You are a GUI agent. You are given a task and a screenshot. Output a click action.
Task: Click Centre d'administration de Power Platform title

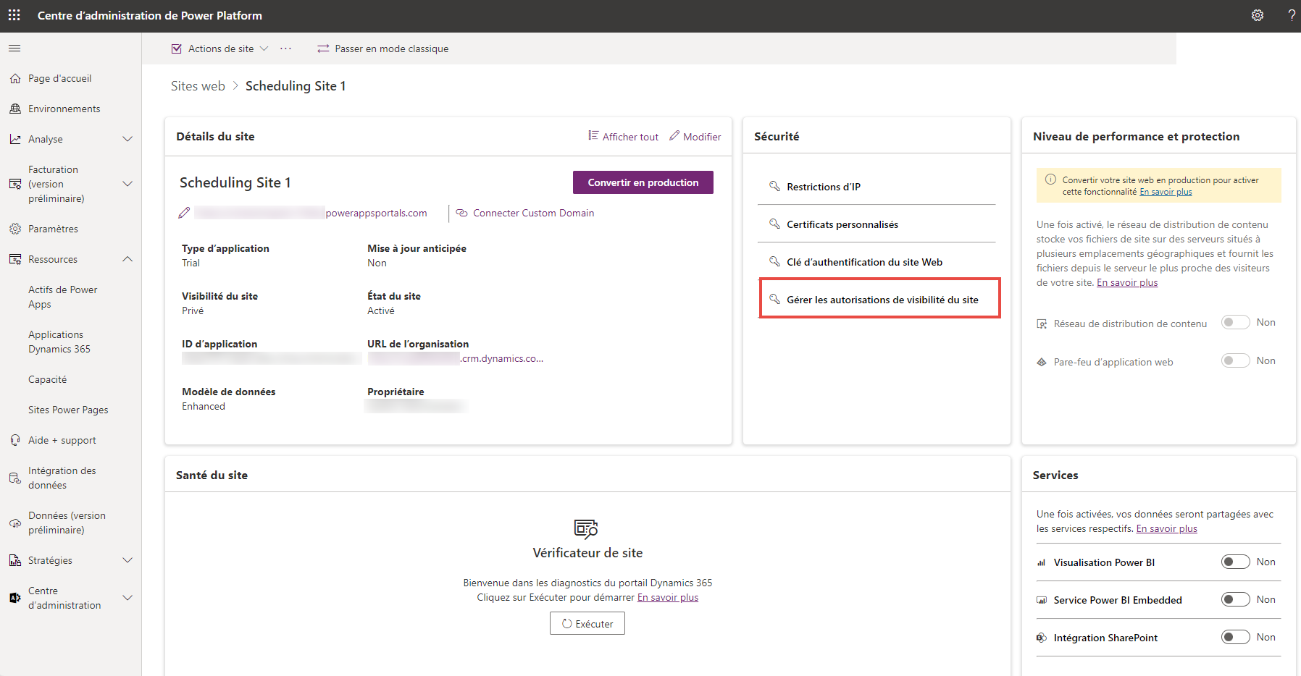click(x=150, y=15)
